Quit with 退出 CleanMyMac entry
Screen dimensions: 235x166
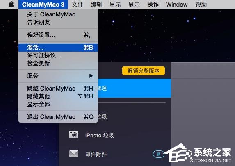point(58,117)
